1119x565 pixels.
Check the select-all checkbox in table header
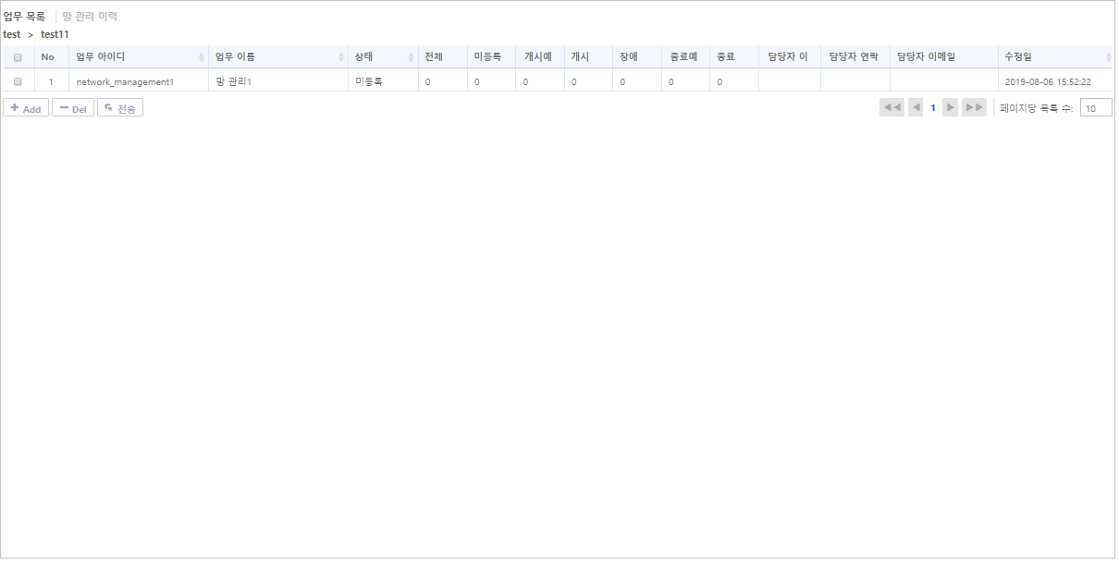pyautogui.click(x=17, y=56)
